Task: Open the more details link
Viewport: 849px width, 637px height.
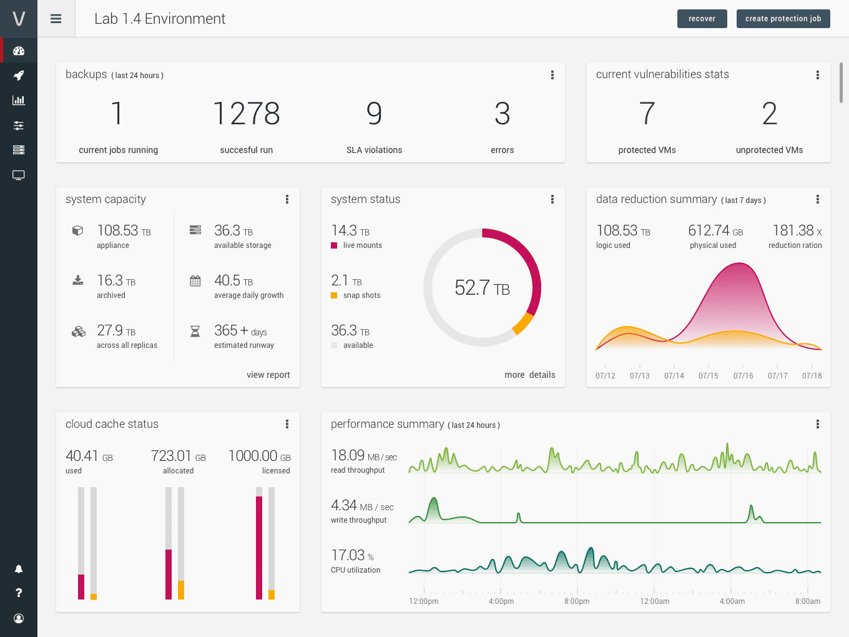Action: 530,375
